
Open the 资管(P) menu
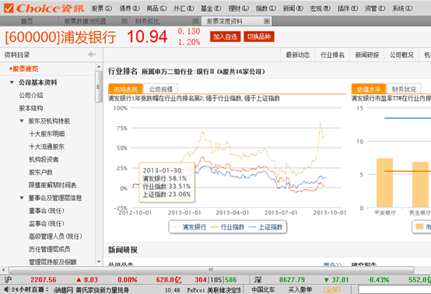pos(375,9)
